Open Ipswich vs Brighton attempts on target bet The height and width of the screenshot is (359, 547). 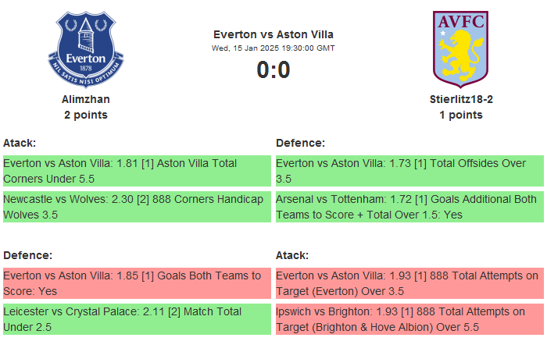pyautogui.click(x=409, y=319)
